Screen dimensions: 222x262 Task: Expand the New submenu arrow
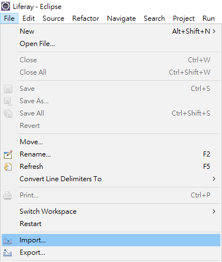point(214,31)
